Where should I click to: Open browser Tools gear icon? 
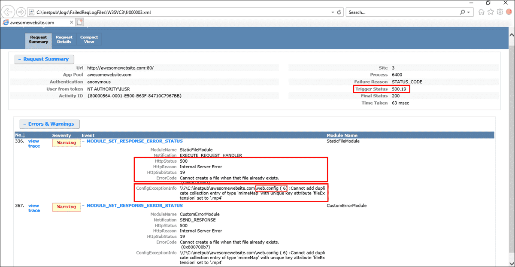500,12
